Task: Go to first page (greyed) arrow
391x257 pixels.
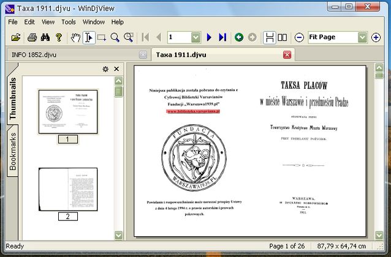Action: click(145, 37)
